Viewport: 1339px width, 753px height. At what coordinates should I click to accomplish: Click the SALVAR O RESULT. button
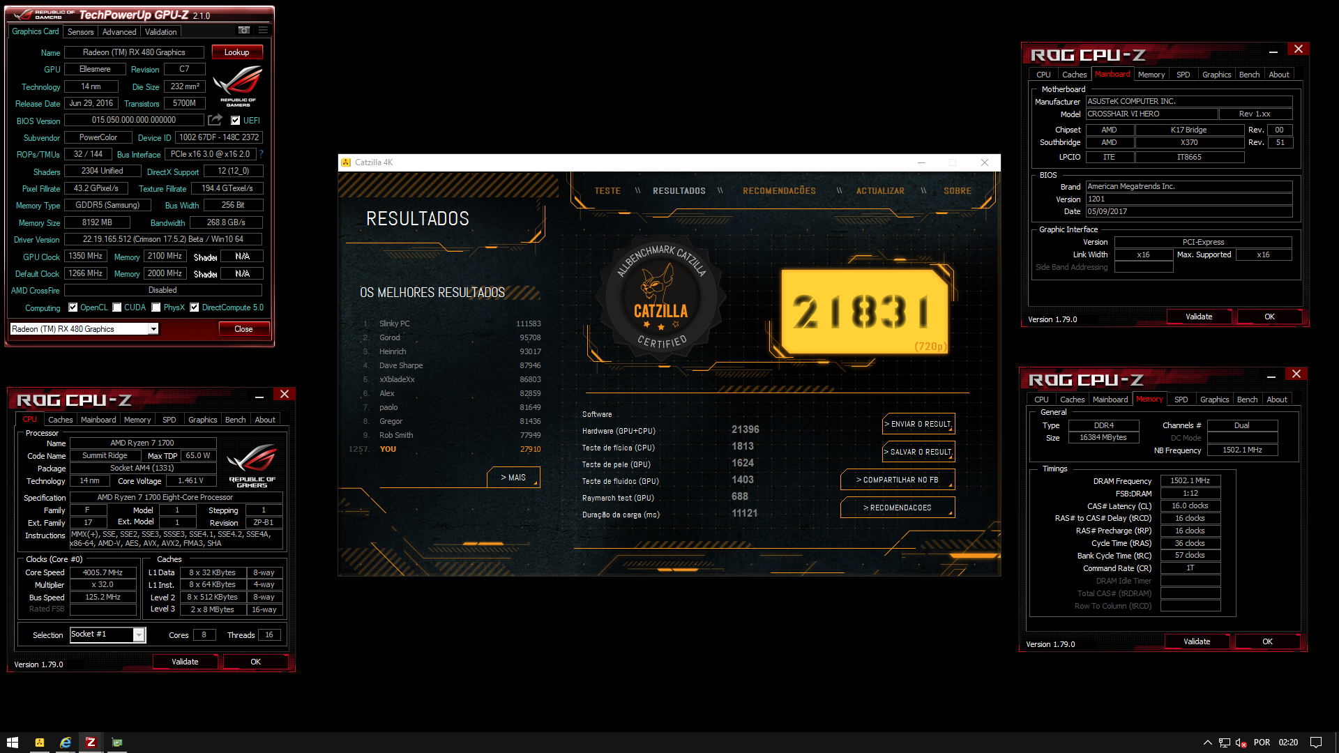918,452
